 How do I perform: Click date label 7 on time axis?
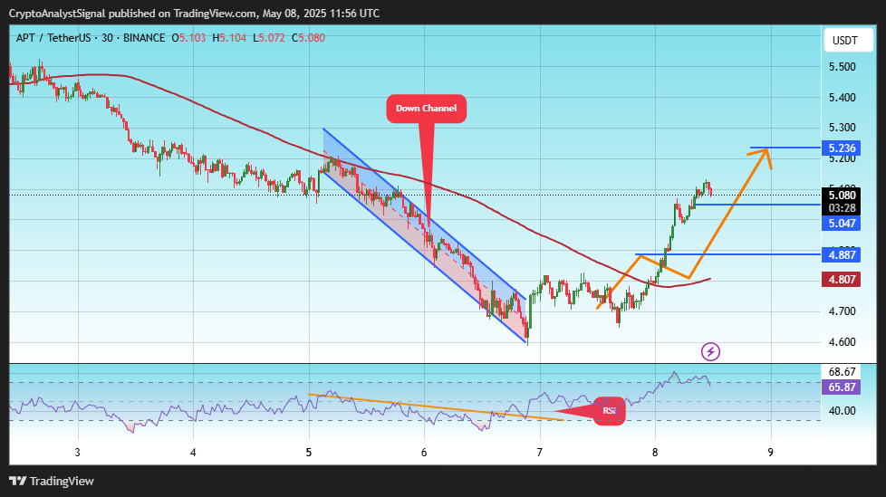540,453
